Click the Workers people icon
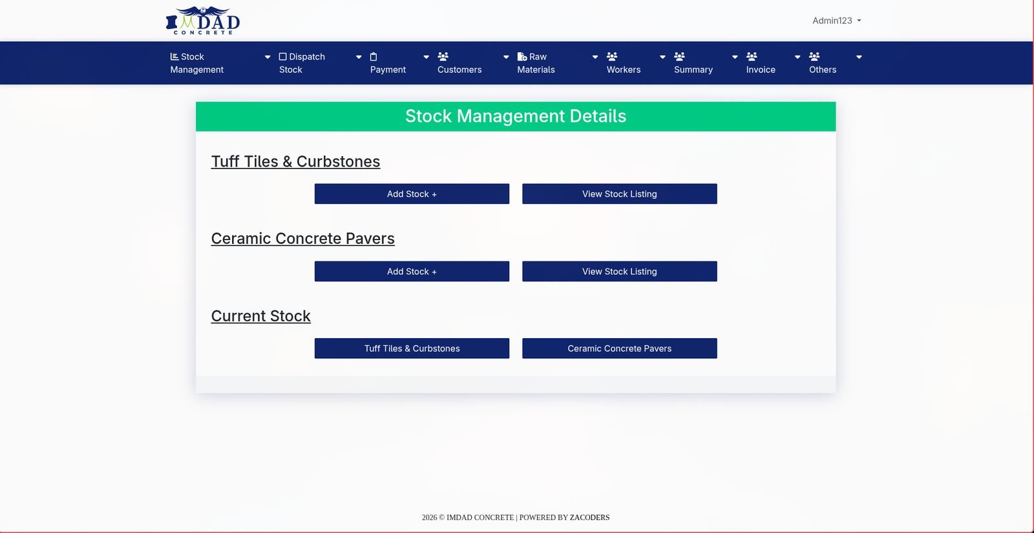1034x533 pixels. 612,57
